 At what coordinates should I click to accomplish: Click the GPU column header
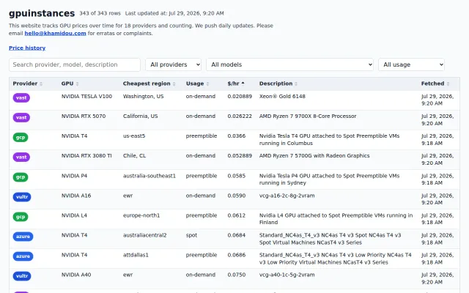(67, 84)
